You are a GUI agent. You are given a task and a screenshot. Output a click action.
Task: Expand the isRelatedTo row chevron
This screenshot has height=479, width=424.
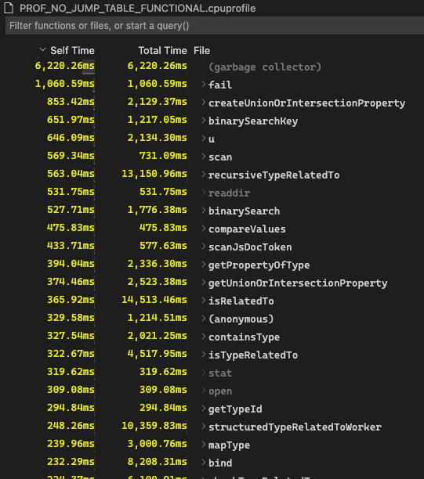(204, 301)
